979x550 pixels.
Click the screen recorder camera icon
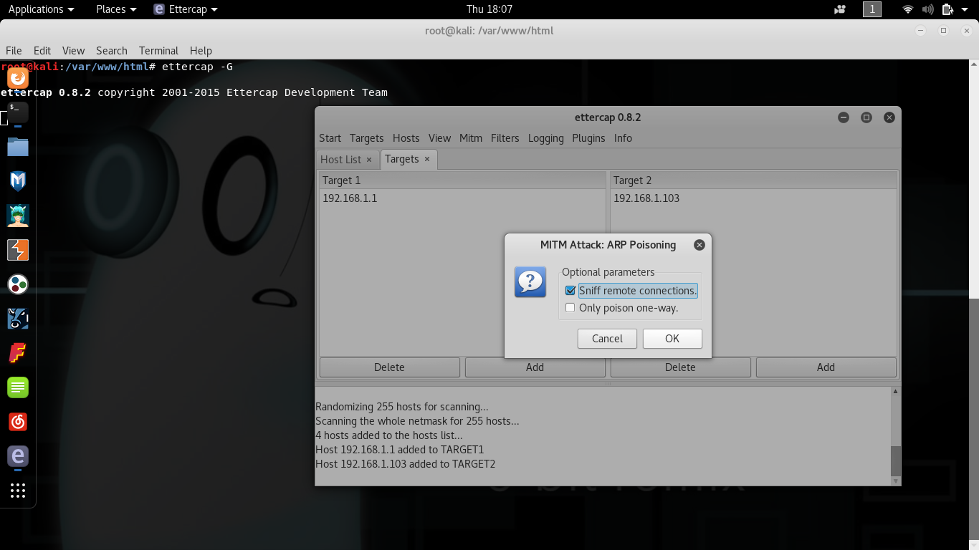click(840, 9)
